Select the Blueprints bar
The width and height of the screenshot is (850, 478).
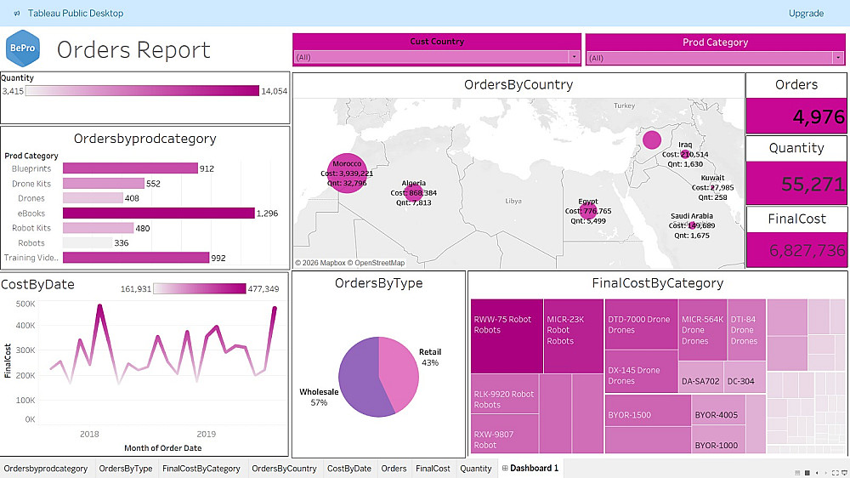130,168
